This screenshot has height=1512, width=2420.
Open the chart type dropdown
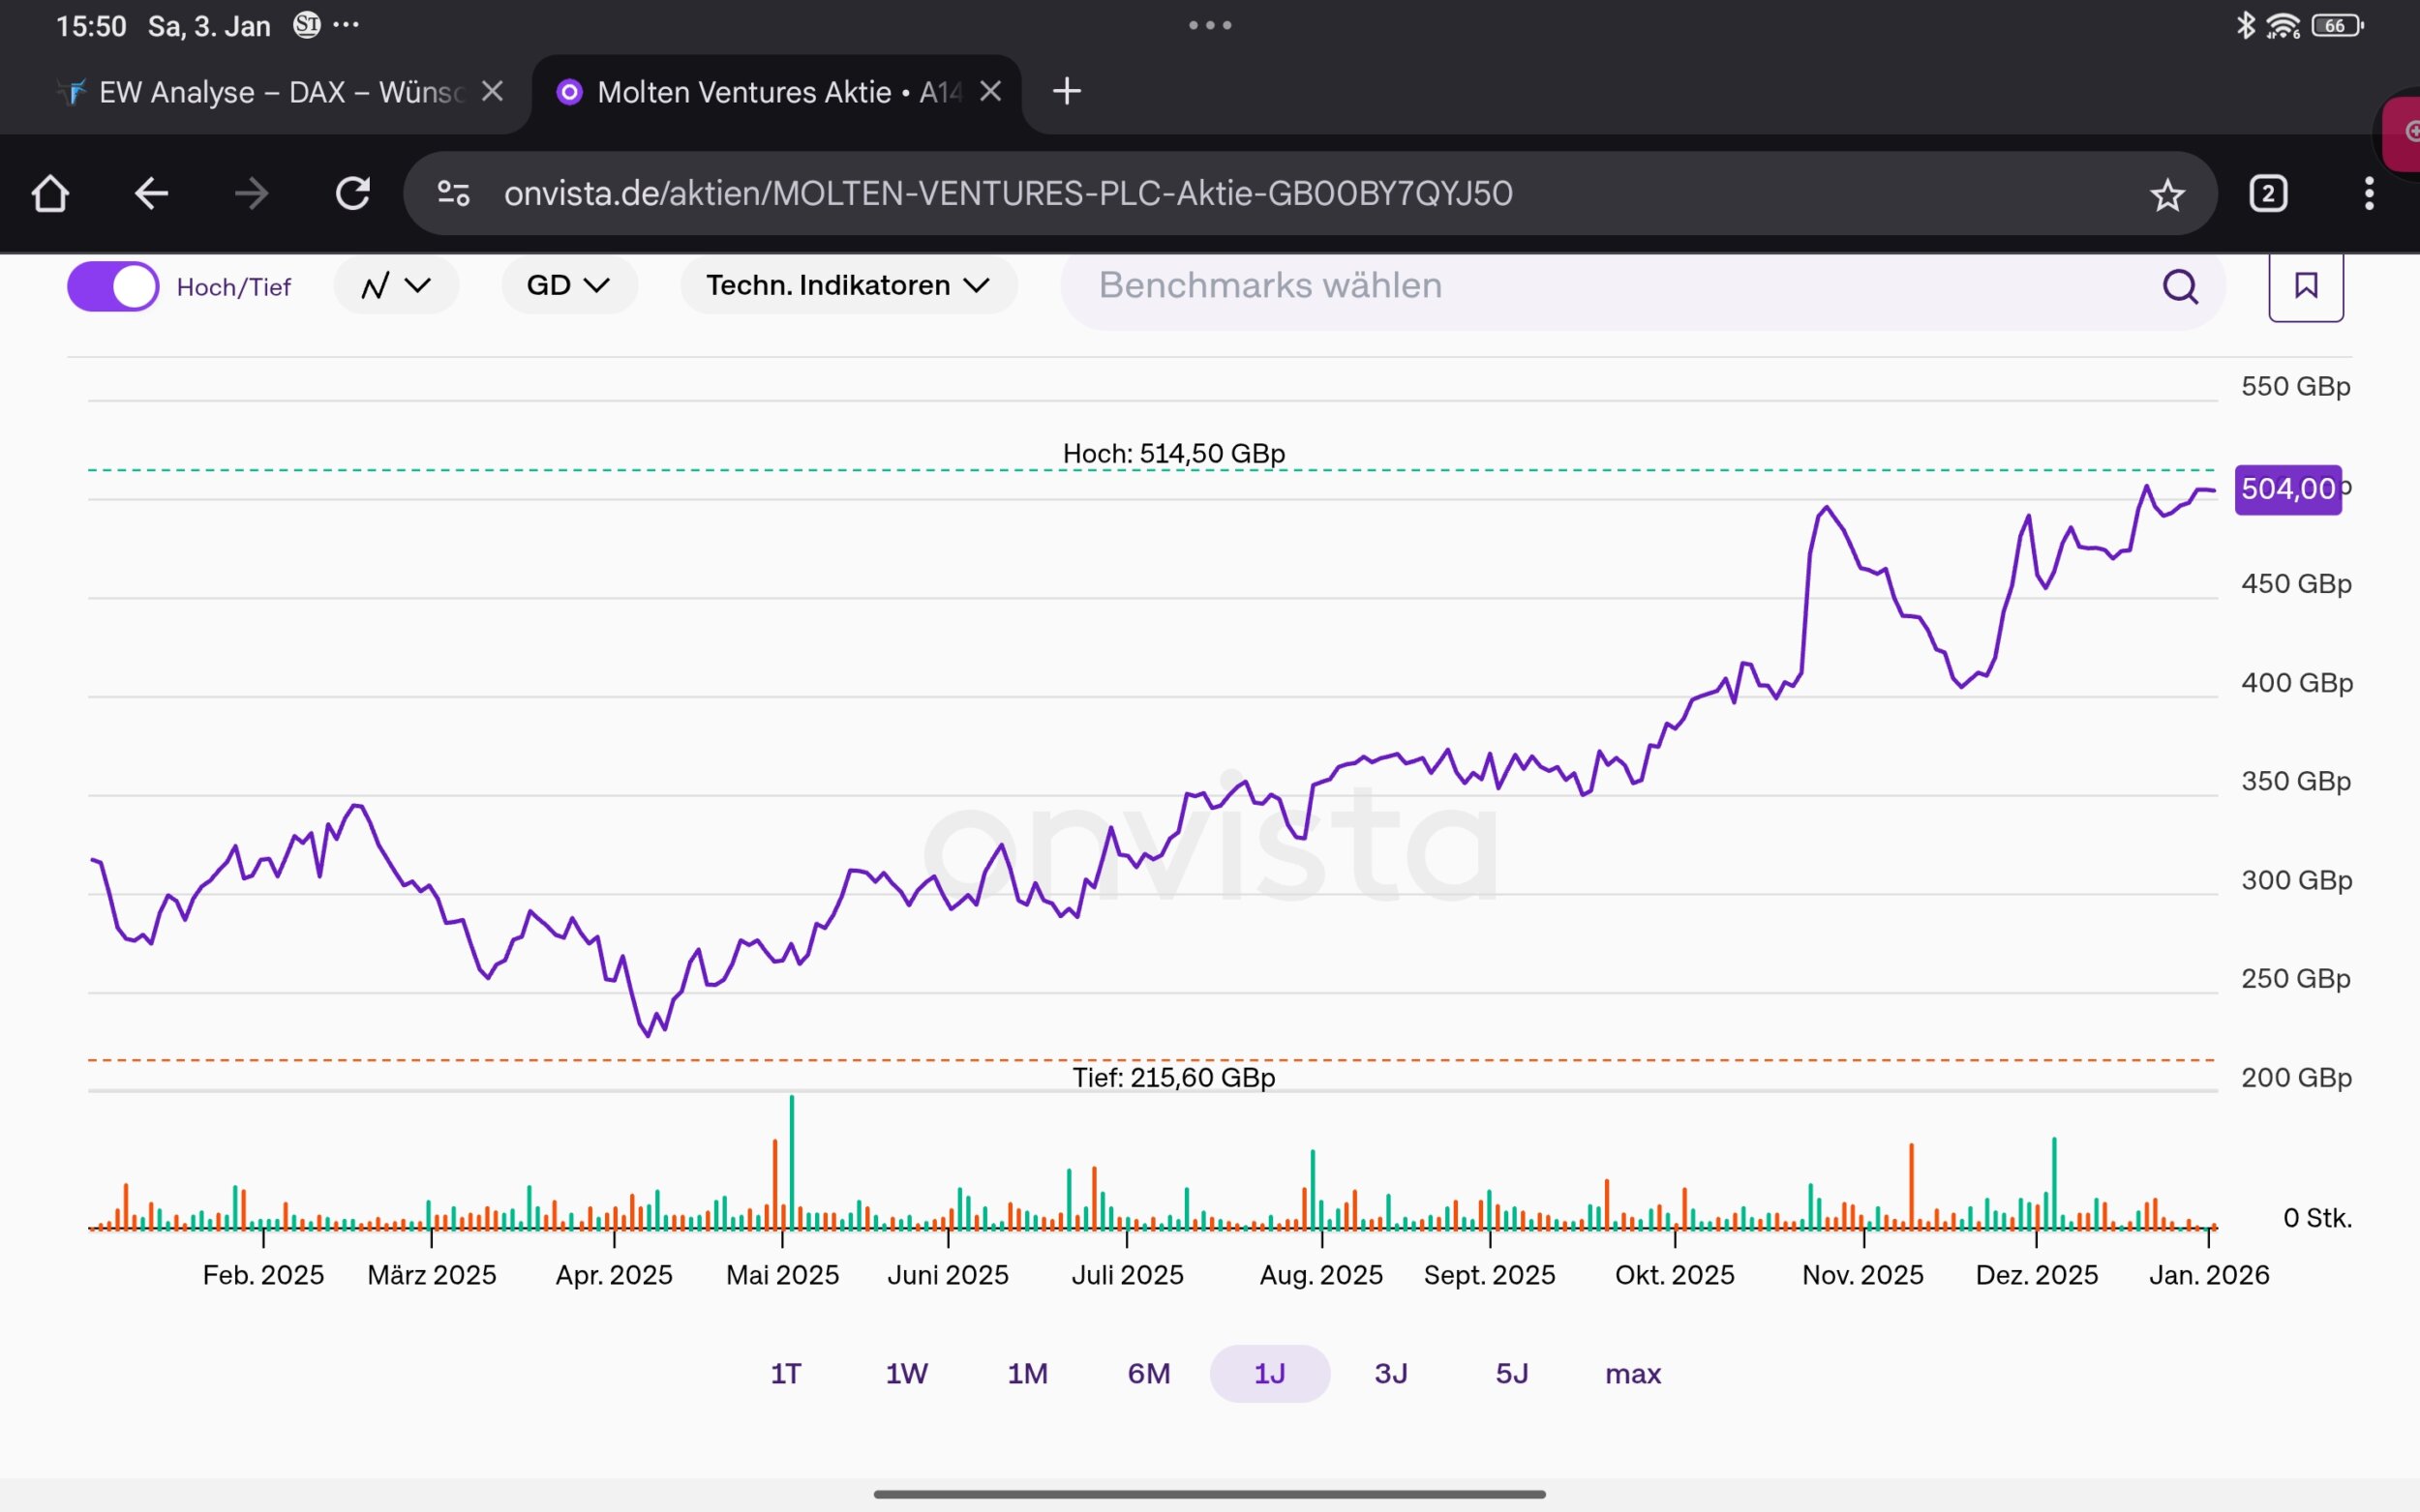[x=396, y=286]
